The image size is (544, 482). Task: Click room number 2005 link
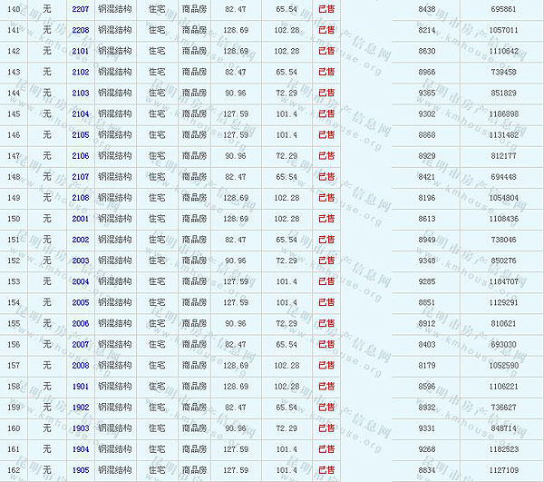tap(81, 302)
